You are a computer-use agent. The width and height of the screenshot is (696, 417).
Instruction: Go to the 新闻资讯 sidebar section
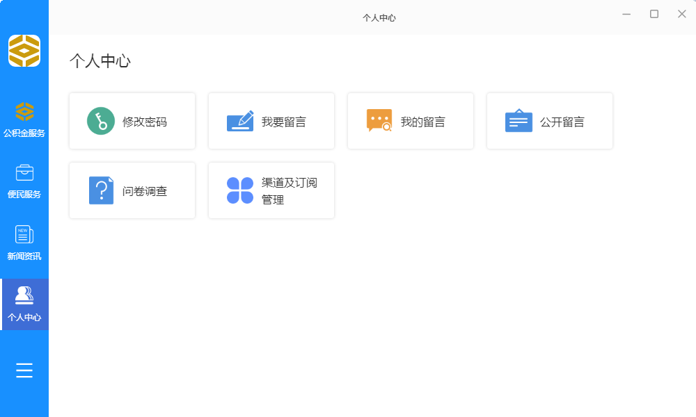click(x=24, y=243)
